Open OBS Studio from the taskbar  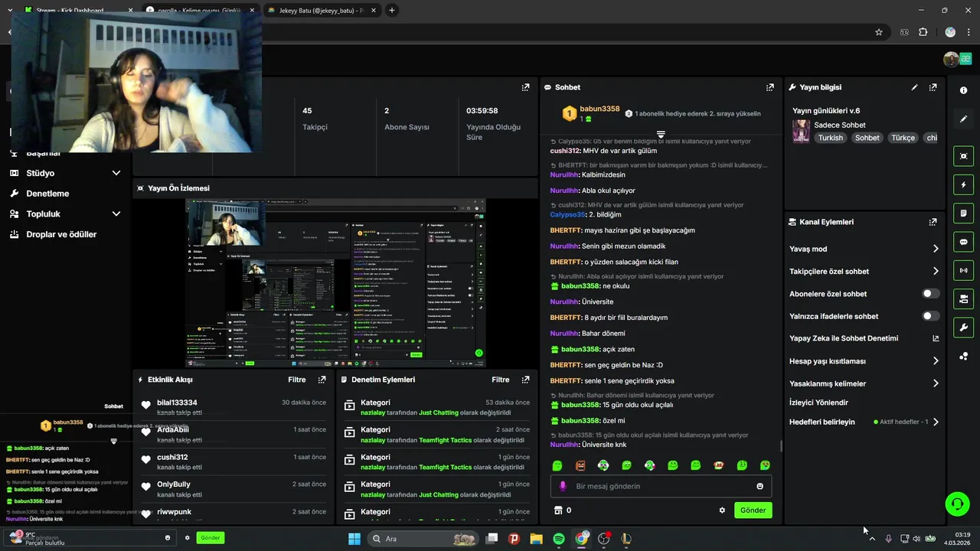point(604,539)
